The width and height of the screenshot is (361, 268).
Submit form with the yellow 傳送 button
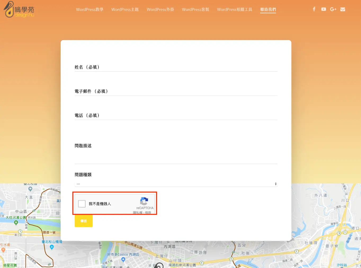pos(84,221)
